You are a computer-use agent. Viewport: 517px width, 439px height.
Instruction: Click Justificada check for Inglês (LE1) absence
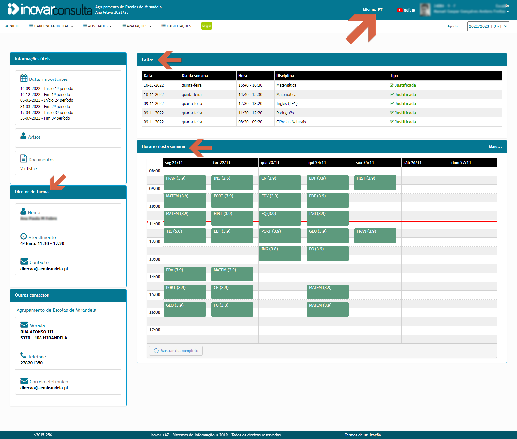[x=392, y=104]
